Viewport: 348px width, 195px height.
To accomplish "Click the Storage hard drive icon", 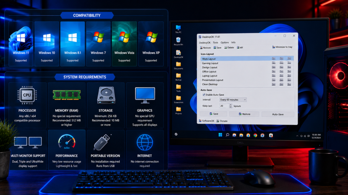I will click(x=106, y=95).
